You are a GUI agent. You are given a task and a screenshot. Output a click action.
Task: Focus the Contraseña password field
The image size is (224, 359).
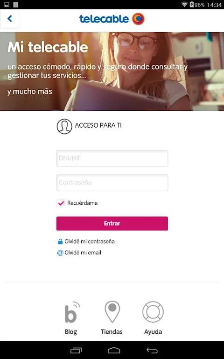(112, 183)
